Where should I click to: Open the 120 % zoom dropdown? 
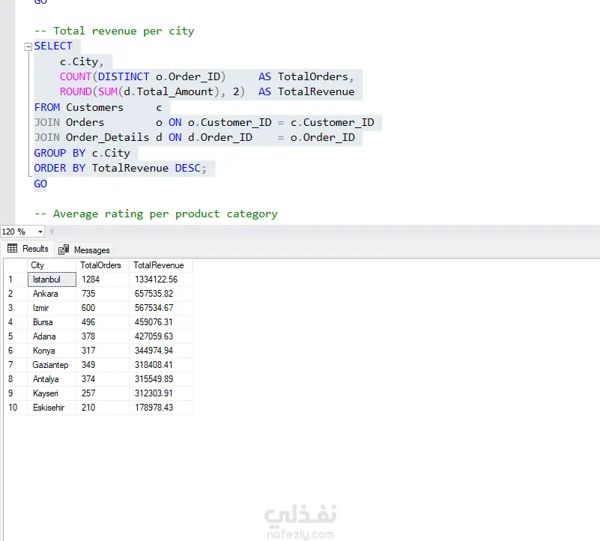point(40,232)
